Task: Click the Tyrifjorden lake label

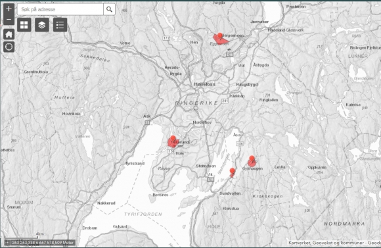Action: 143,214
